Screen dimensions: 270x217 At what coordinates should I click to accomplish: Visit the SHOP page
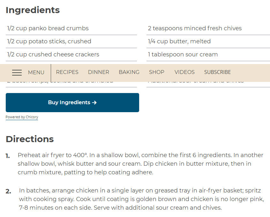[156, 72]
